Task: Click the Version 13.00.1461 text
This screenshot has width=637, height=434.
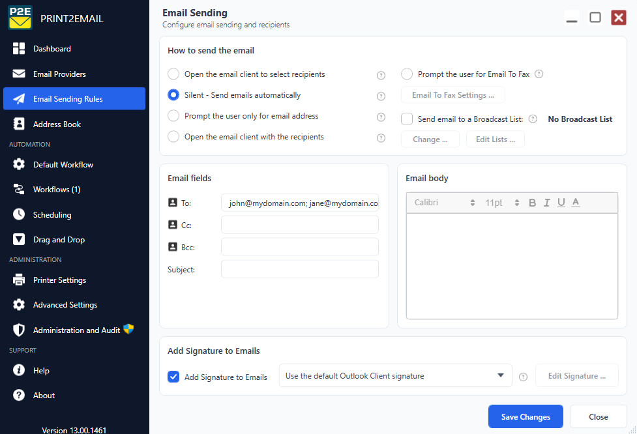Action: click(74, 430)
